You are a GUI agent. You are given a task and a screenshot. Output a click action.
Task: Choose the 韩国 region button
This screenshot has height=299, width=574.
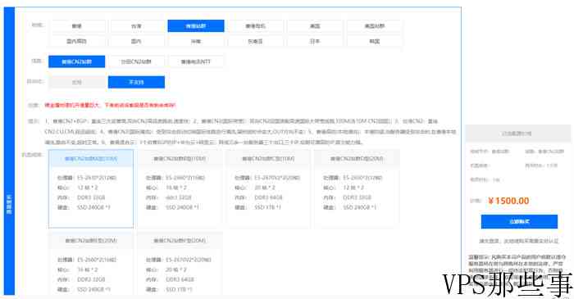pos(375,41)
